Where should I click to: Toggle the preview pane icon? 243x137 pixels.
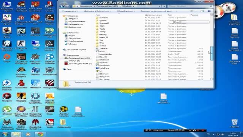click(x=202, y=11)
